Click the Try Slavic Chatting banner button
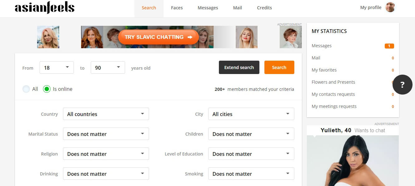Screen dimensions: 415x186 pos(158,37)
